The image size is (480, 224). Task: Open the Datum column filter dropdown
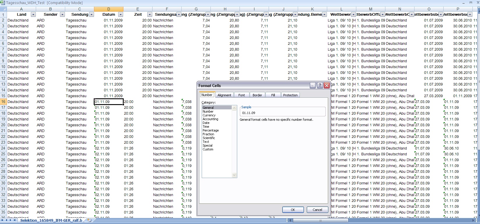coord(121,14)
